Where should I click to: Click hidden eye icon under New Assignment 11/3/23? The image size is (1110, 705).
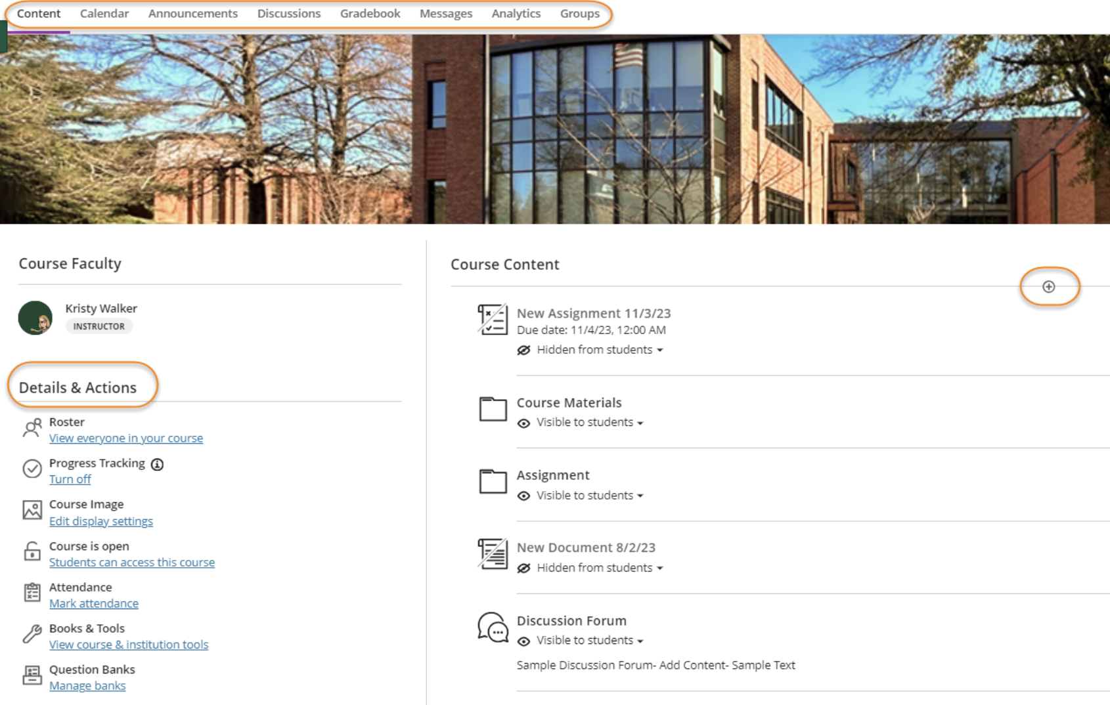523,350
